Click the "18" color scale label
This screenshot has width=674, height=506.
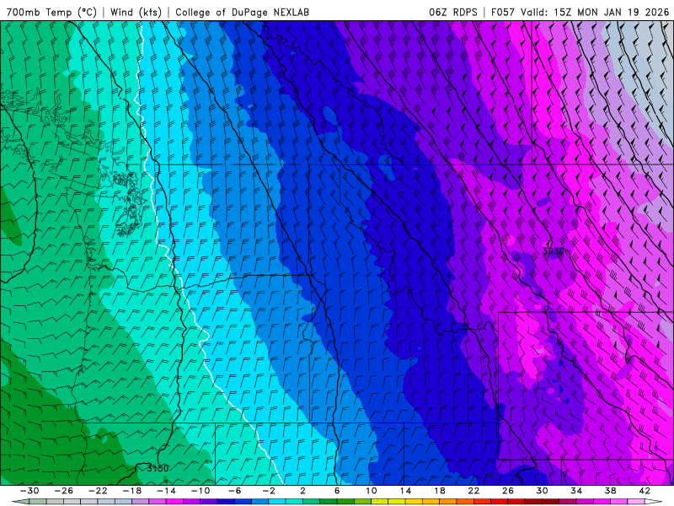click(x=439, y=491)
